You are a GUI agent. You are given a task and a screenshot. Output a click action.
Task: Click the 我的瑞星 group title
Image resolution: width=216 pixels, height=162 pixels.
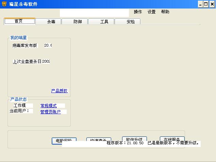(x=18, y=38)
